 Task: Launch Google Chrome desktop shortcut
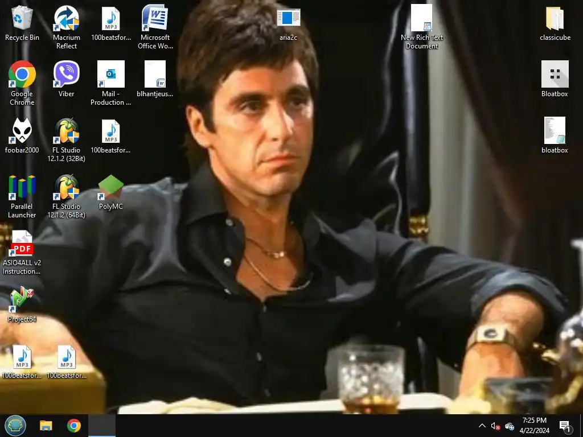pyautogui.click(x=22, y=83)
